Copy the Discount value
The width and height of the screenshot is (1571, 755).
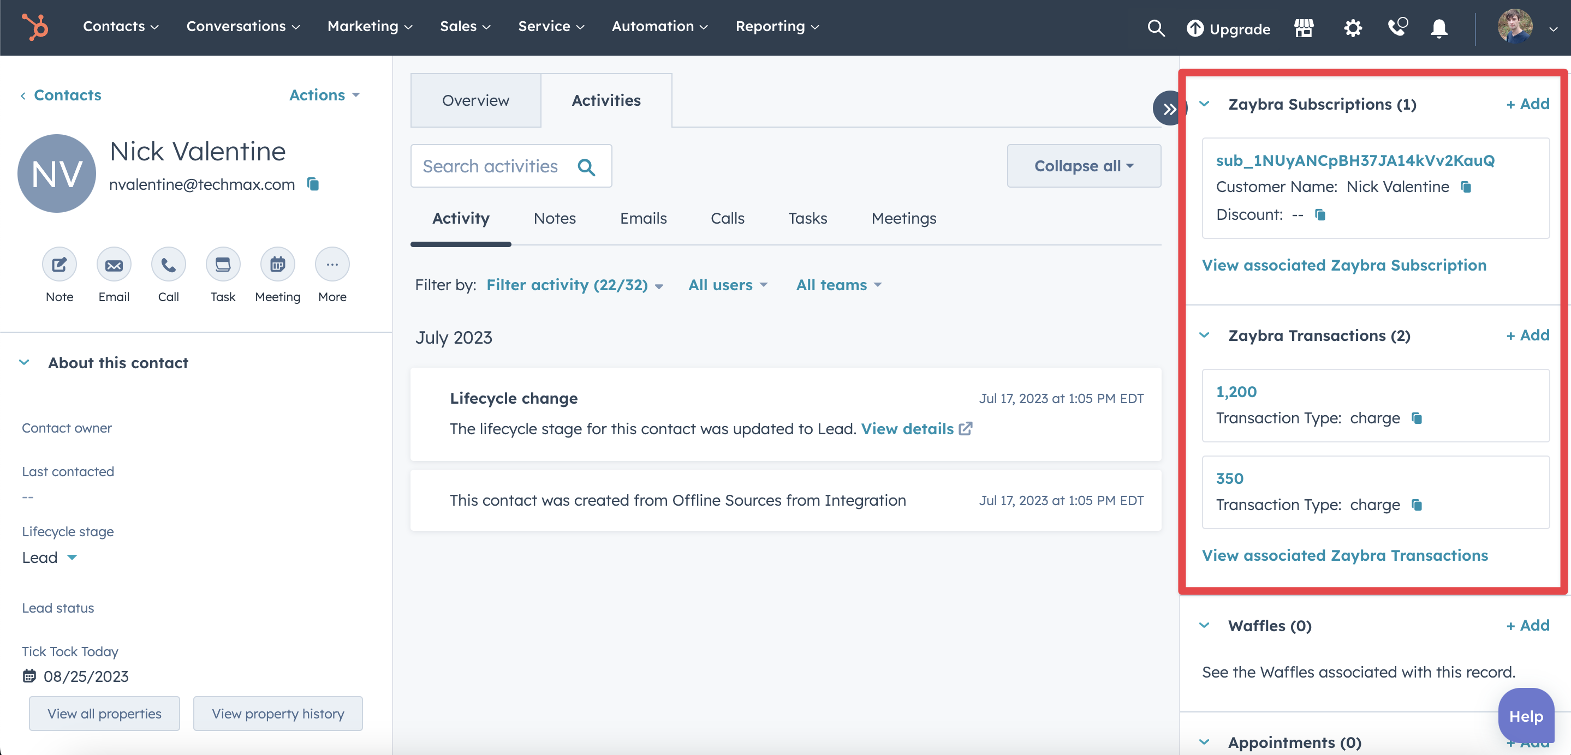click(1320, 214)
